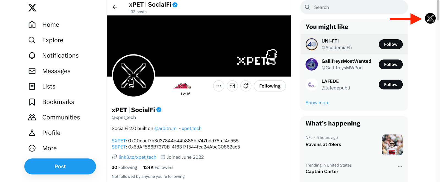Go back using the left arrow
This screenshot has height=182, width=440.
[x=115, y=7]
